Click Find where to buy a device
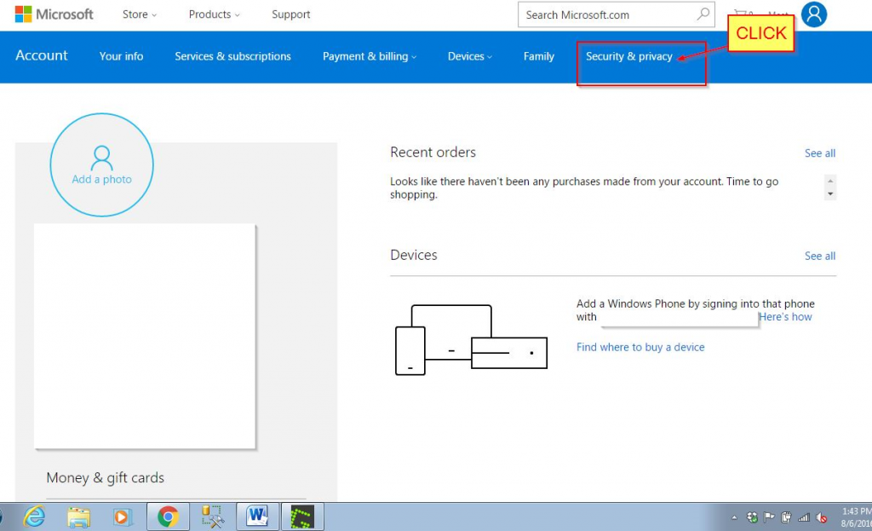872x531 pixels. point(640,347)
